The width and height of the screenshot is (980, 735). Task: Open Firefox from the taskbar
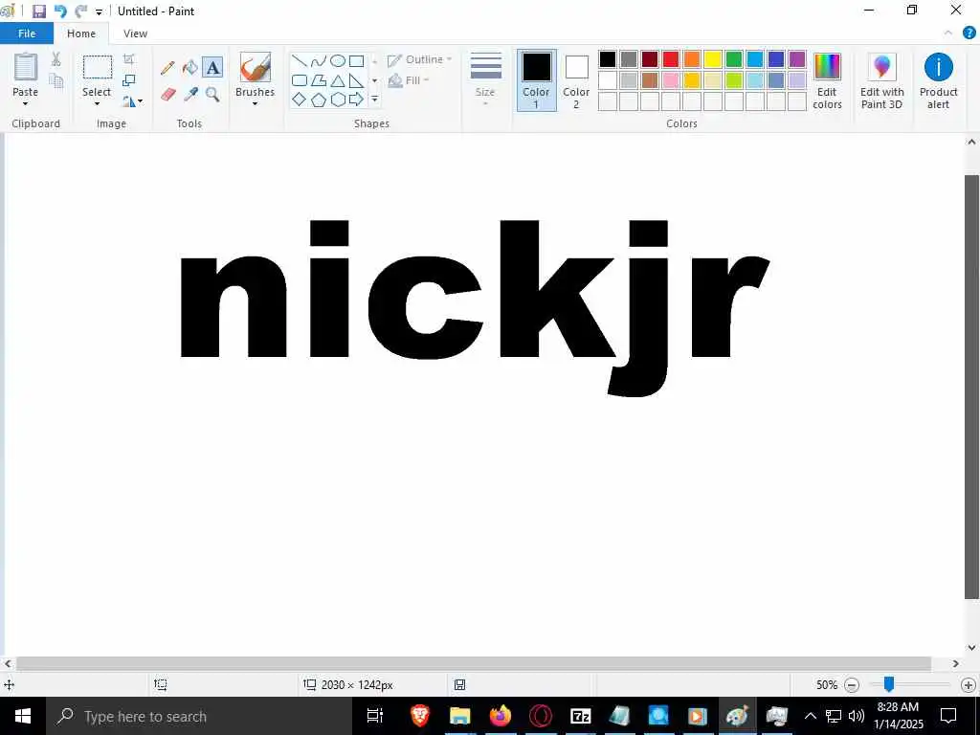(x=500, y=716)
